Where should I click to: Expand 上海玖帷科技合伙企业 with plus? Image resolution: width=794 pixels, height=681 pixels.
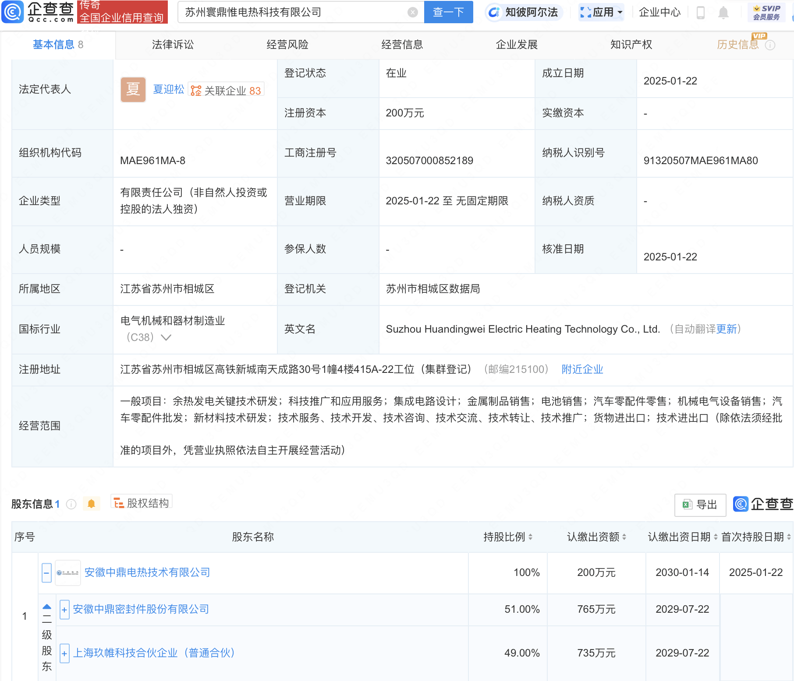point(64,653)
